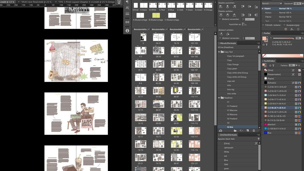304x171 pixels.
Task: Select Jahreszahl character style
Action: tap(238, 148)
